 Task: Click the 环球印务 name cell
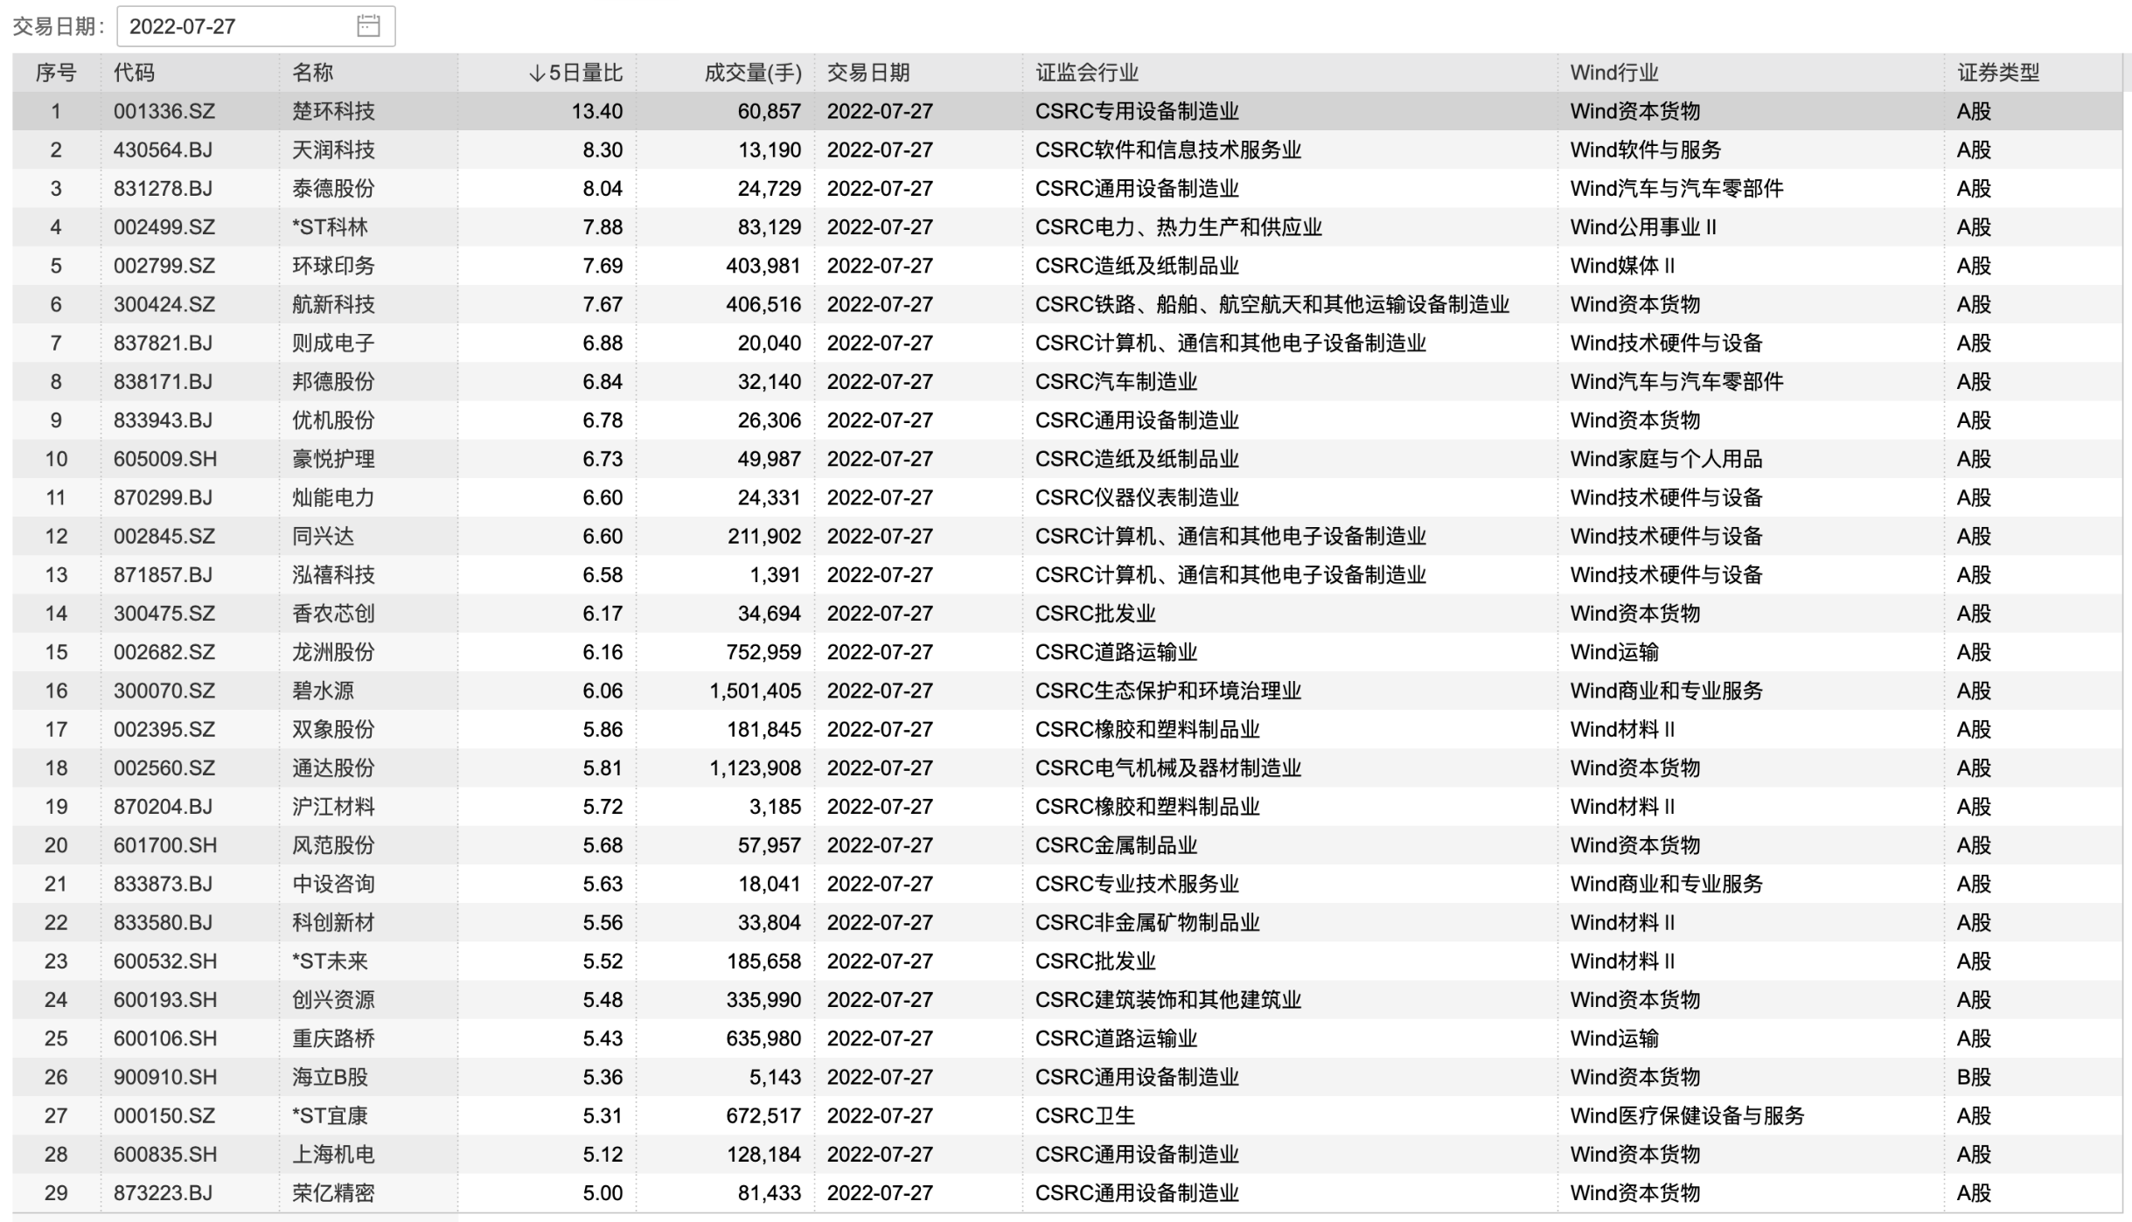point(333,266)
